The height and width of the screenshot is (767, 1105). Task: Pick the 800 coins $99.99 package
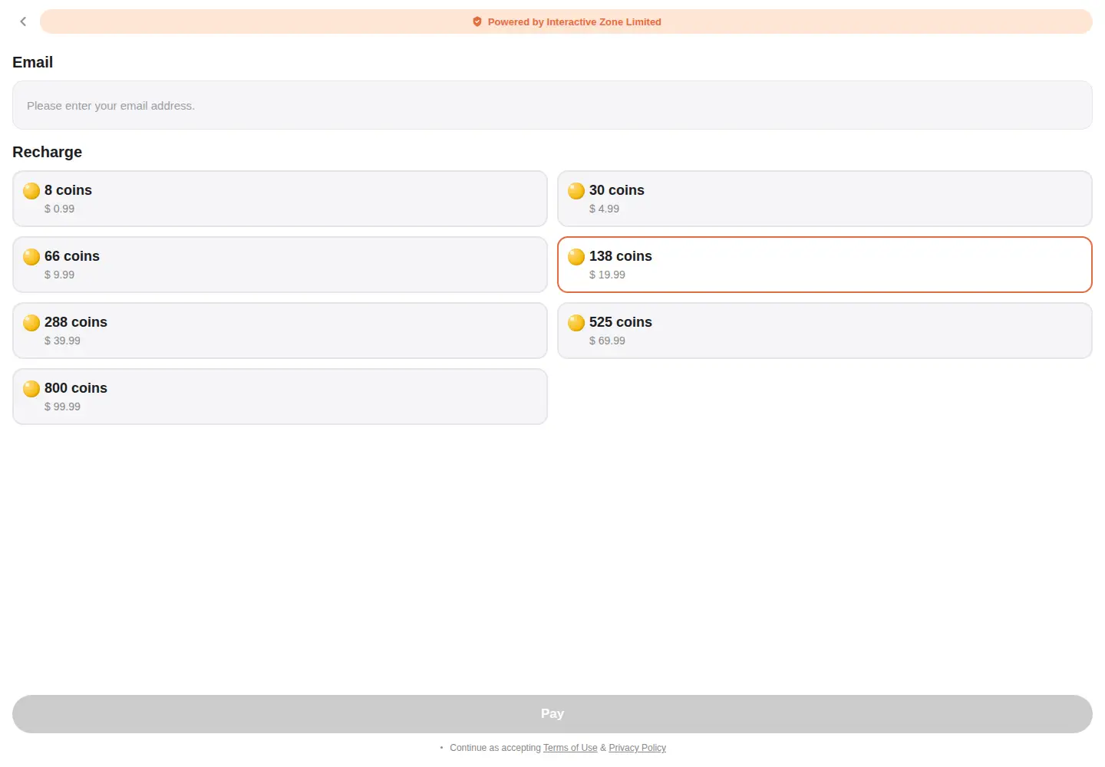[280, 397]
